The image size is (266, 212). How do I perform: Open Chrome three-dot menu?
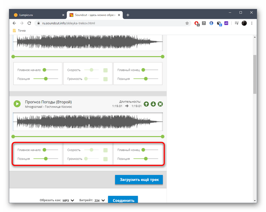[252, 23]
